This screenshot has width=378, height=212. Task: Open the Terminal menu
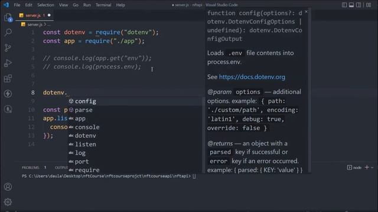pyautogui.click(x=103, y=5)
